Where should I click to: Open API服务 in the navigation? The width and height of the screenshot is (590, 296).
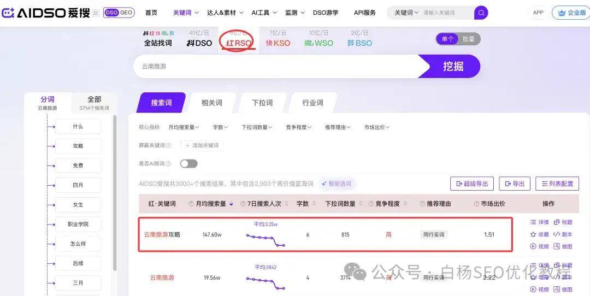point(364,13)
